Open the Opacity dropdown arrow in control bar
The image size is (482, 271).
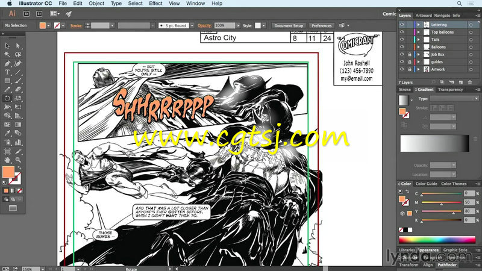[238, 25]
